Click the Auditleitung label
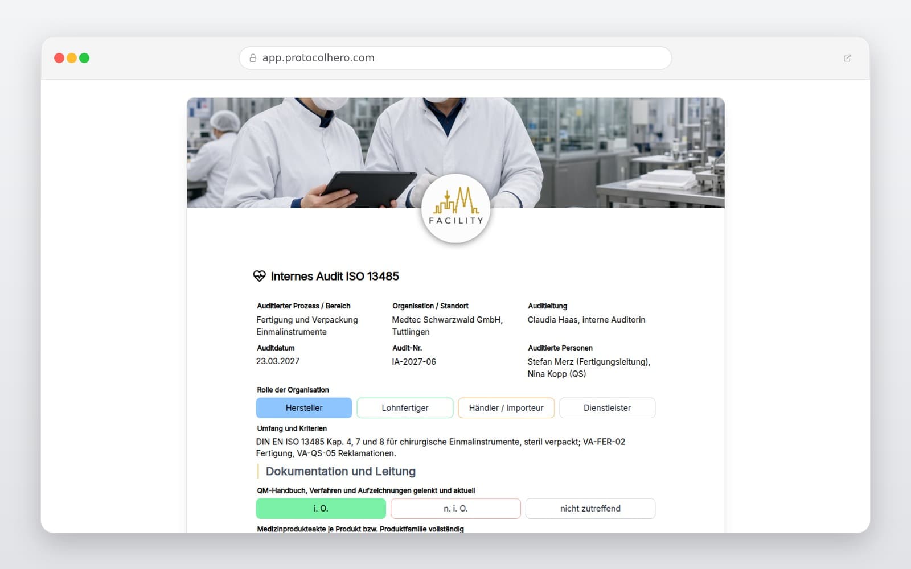This screenshot has width=911, height=569. point(548,306)
